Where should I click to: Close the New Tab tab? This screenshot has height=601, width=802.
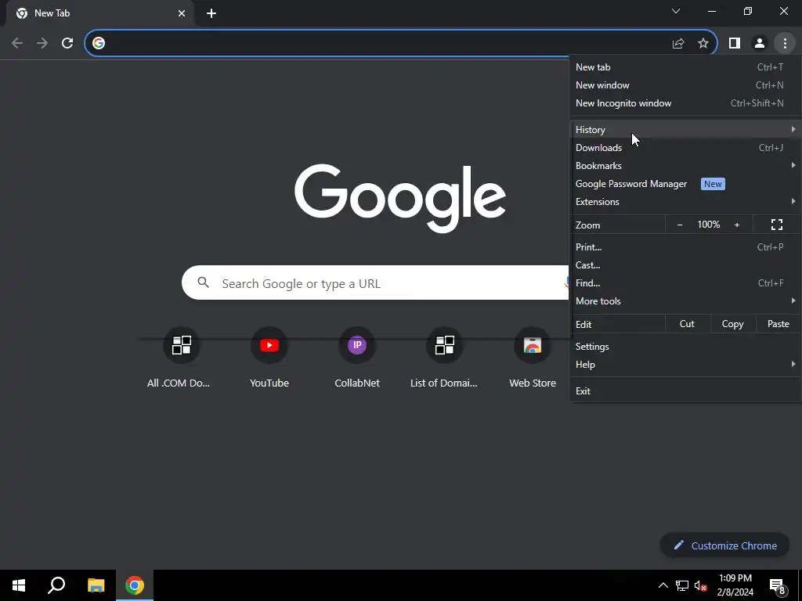182,14
